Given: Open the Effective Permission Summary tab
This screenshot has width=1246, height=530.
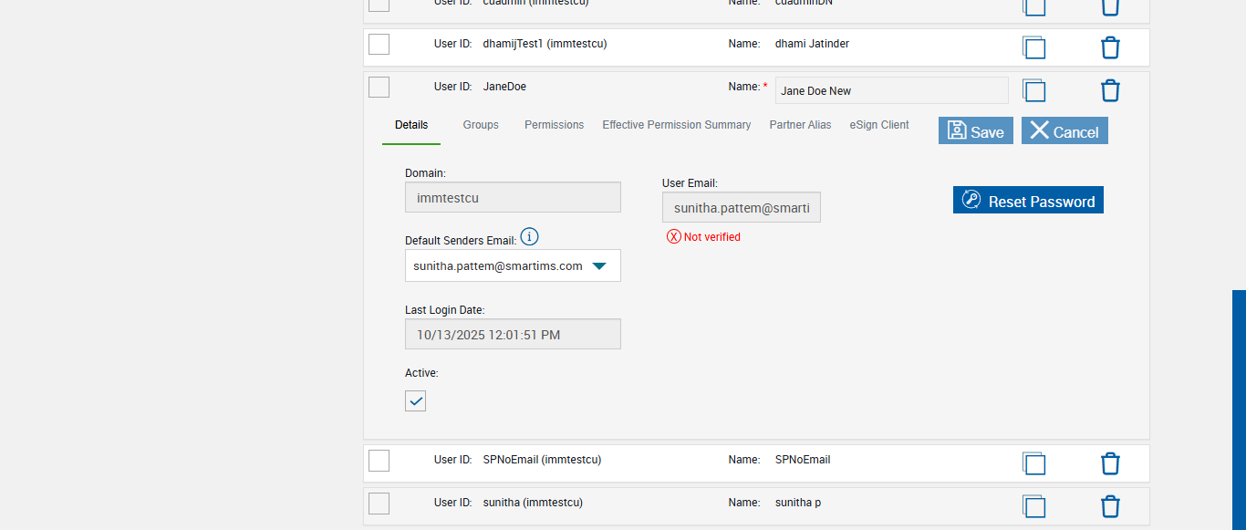Looking at the screenshot, I should pyautogui.click(x=676, y=125).
